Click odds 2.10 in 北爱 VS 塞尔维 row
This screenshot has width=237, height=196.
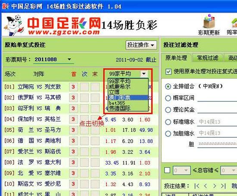coord(145,174)
